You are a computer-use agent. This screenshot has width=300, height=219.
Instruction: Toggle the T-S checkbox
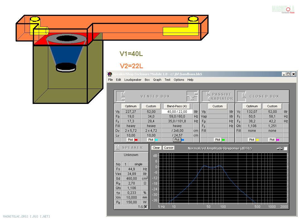(146, 207)
